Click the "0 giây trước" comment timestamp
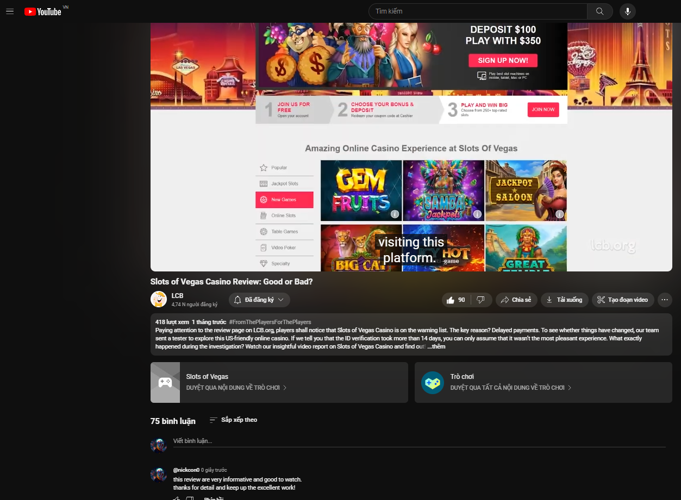Viewport: 681px width, 500px height. click(214, 470)
